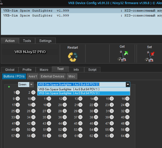Click button indicator 1
Image resolution: width=162 pixels, height=148 pixels.
point(18,92)
